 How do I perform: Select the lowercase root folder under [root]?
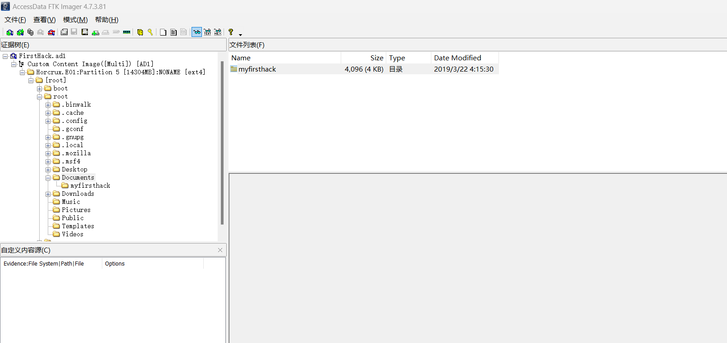[60, 96]
